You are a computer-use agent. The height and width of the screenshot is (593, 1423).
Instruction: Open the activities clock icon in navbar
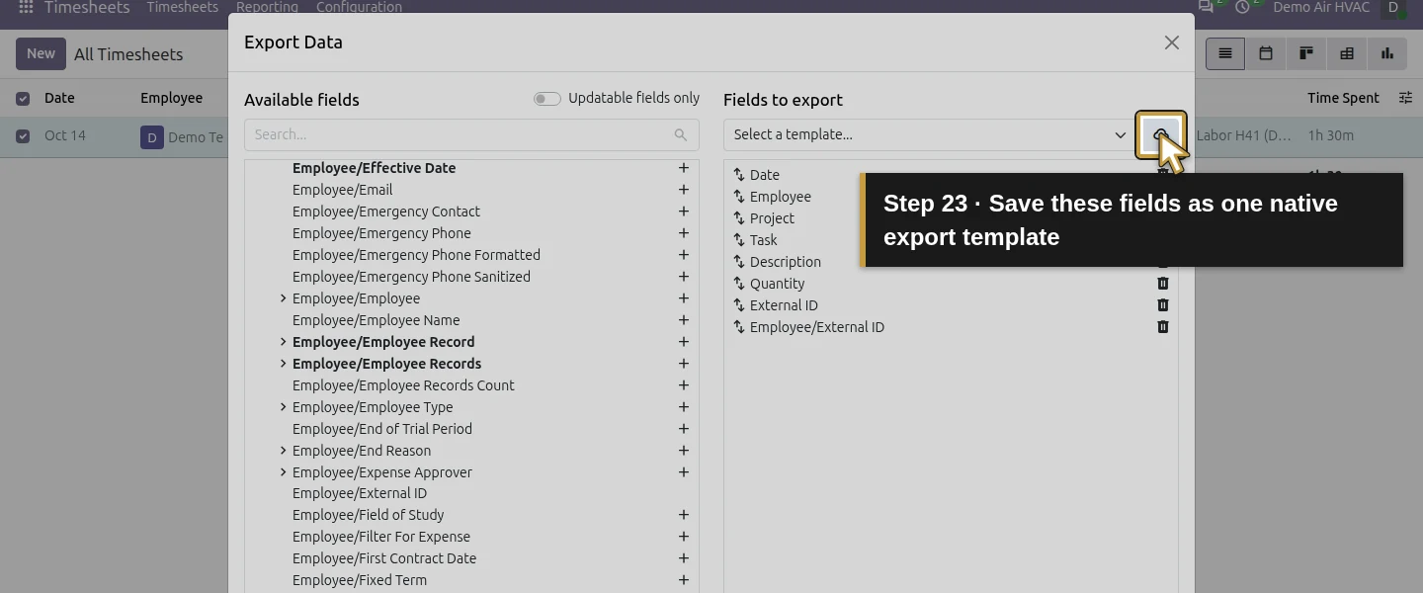pos(1242,7)
